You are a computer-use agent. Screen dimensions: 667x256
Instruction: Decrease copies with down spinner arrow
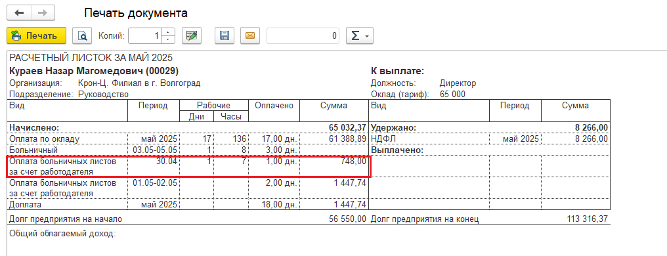click(169, 39)
